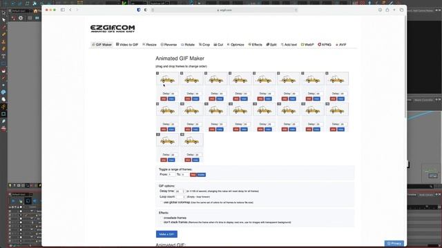The height and width of the screenshot is (248, 442).
Task: Click the Safari new tab plus icon
Action: [394, 10]
